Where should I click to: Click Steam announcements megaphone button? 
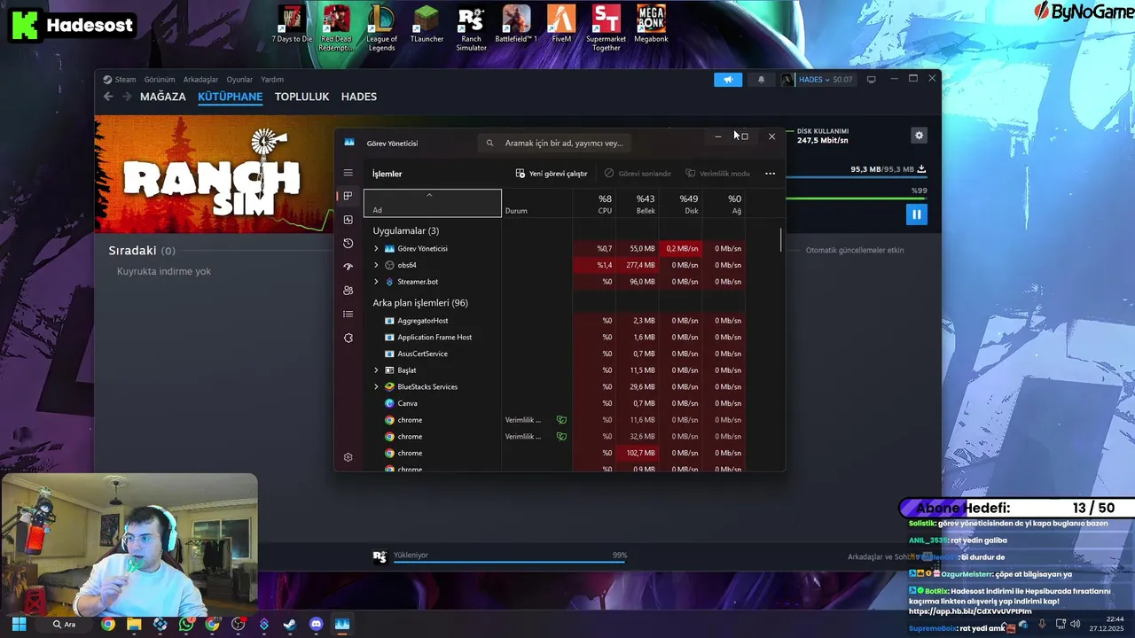click(728, 80)
